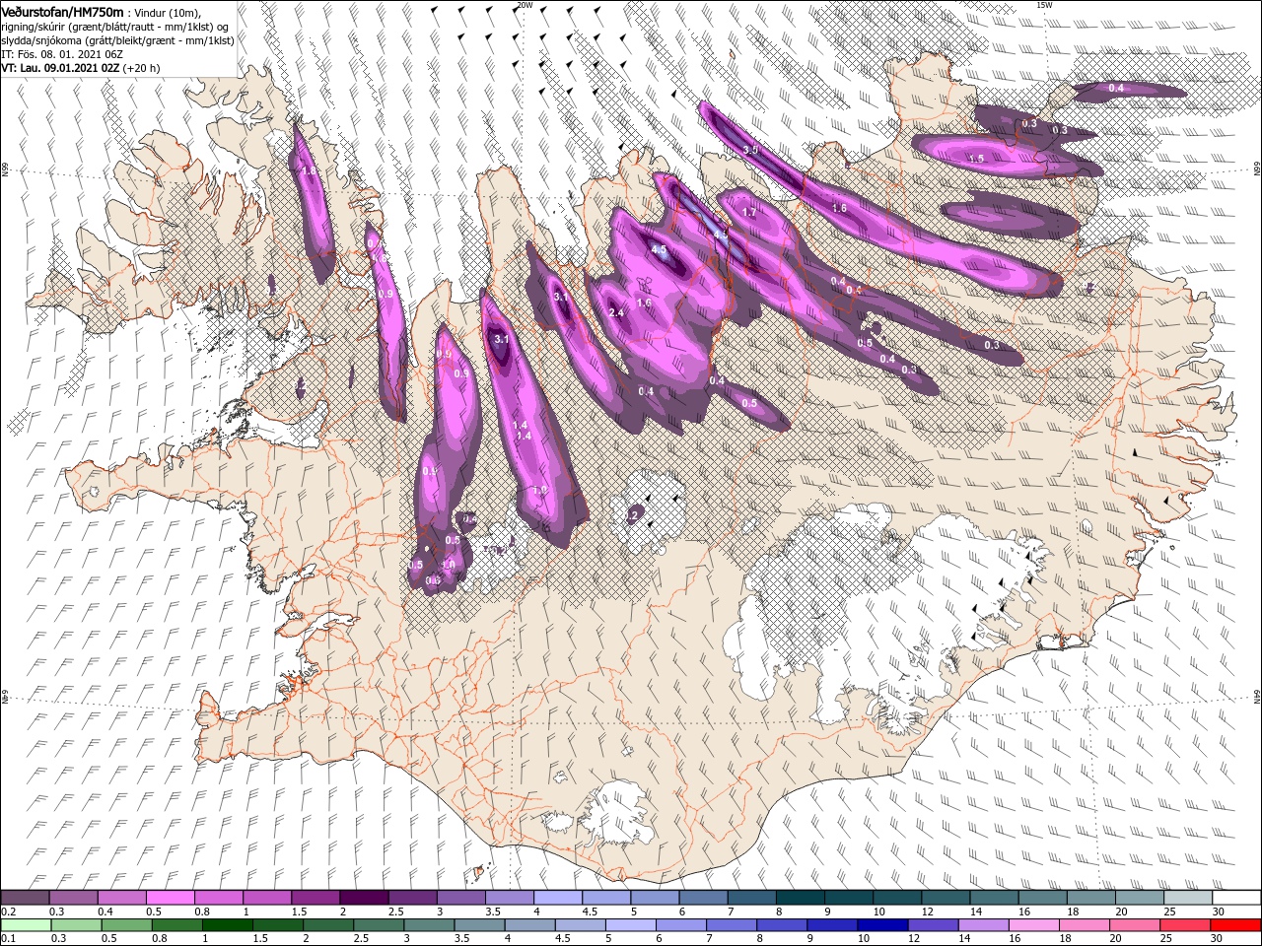The width and height of the screenshot is (1262, 946).
Task: Click the 3.0 precipitation value on the map
Action: [x=750, y=150]
